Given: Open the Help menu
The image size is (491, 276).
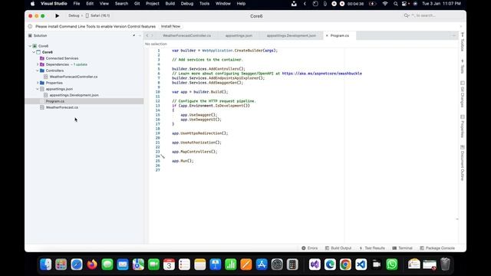Looking at the screenshot, I should click(241, 4).
